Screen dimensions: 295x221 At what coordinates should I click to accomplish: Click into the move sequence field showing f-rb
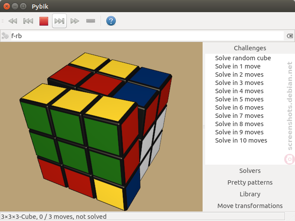[x=147, y=36]
